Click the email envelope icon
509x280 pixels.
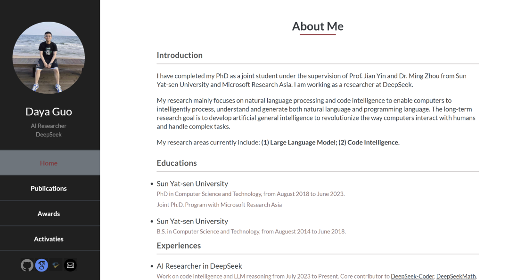click(70, 265)
